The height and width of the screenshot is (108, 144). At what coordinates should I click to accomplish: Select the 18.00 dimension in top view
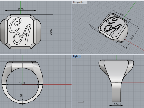[21, 9]
